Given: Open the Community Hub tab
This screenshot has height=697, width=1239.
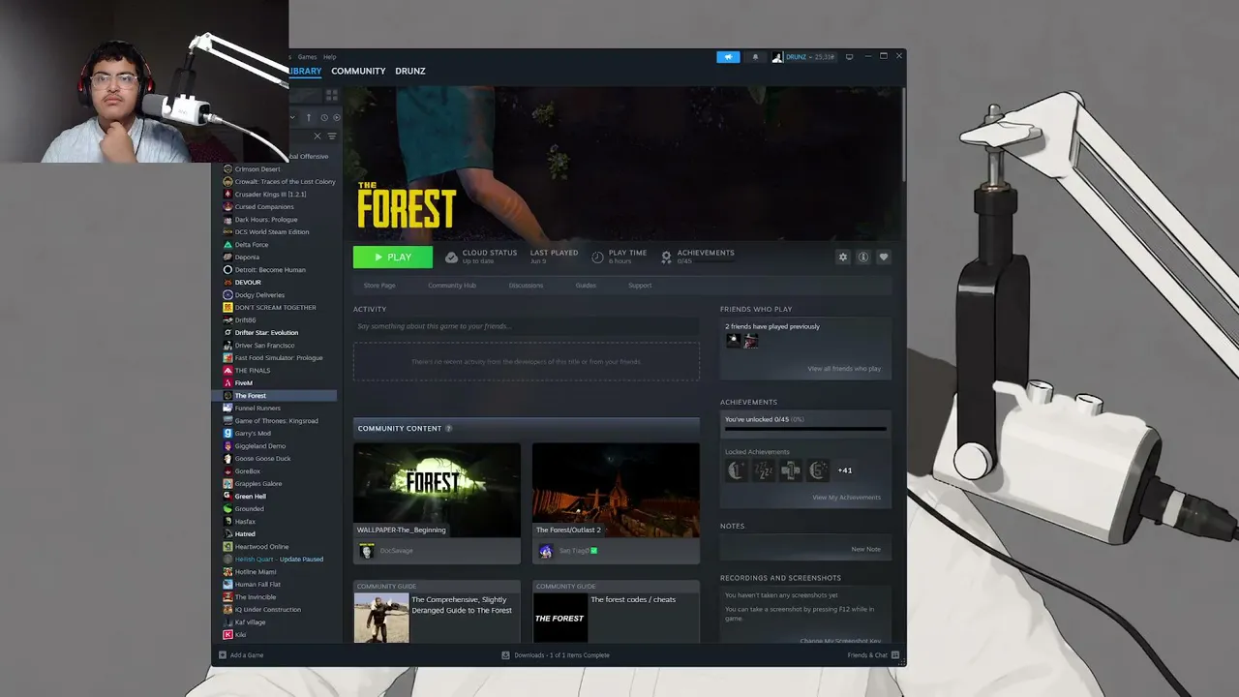Looking at the screenshot, I should pyautogui.click(x=452, y=286).
